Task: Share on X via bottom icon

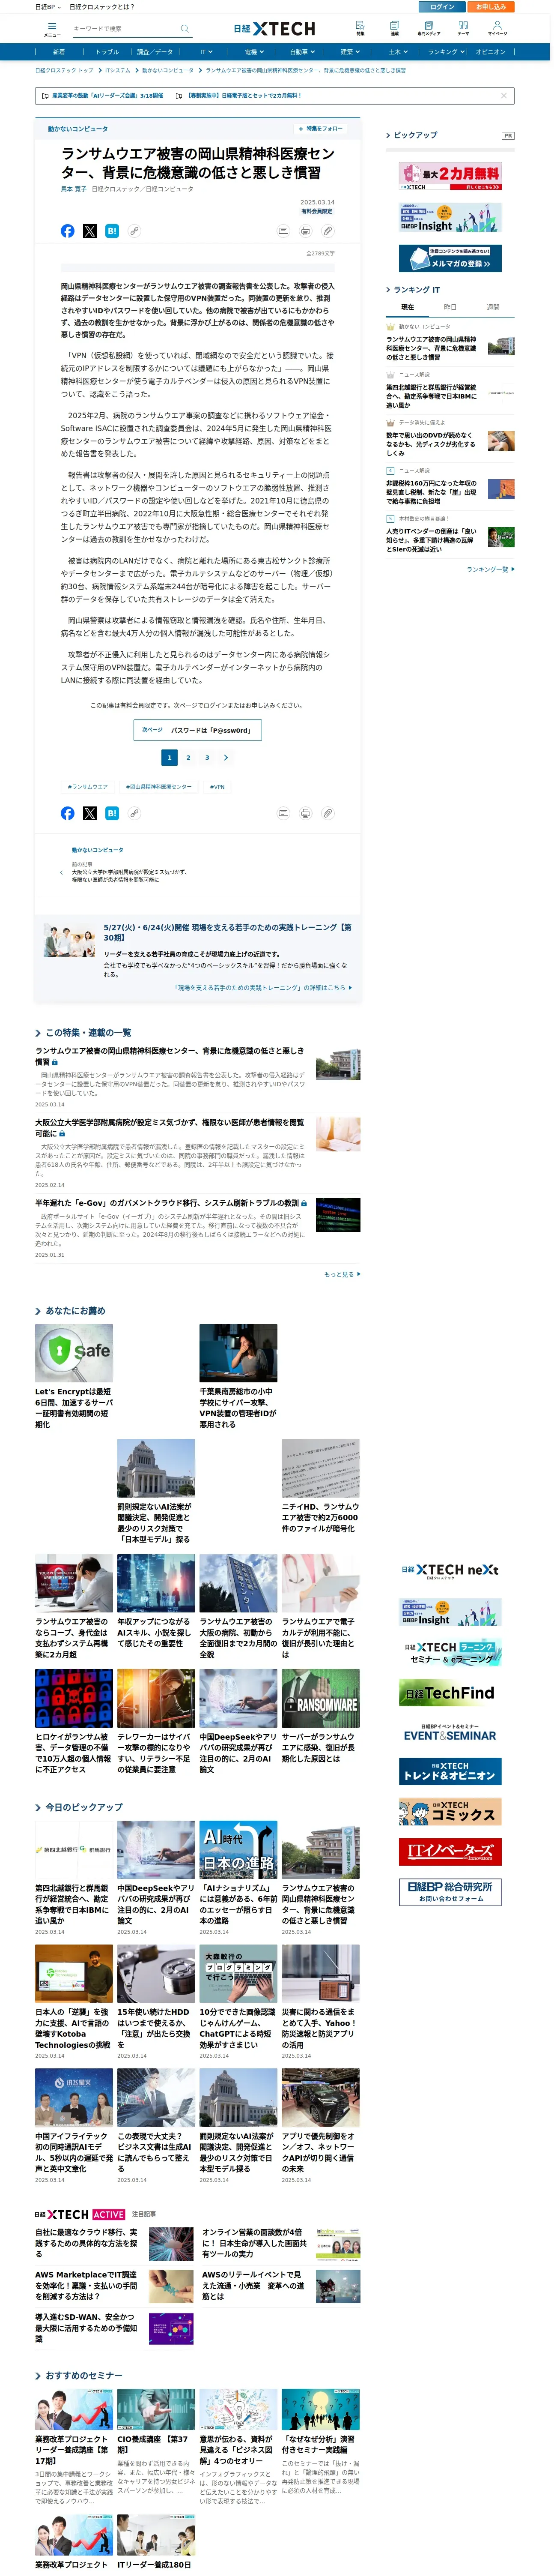Action: point(89,813)
